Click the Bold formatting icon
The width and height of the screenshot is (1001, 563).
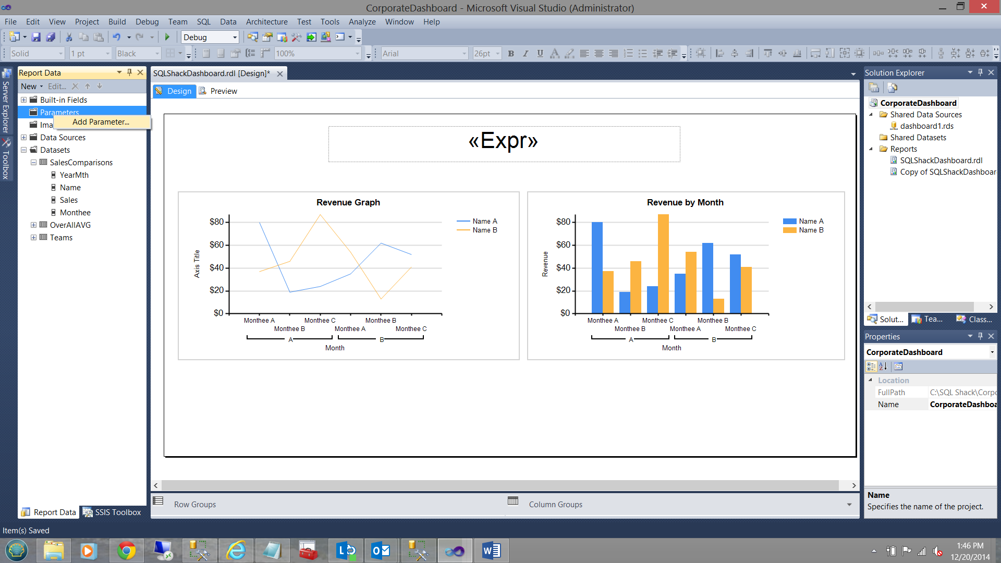pyautogui.click(x=511, y=53)
